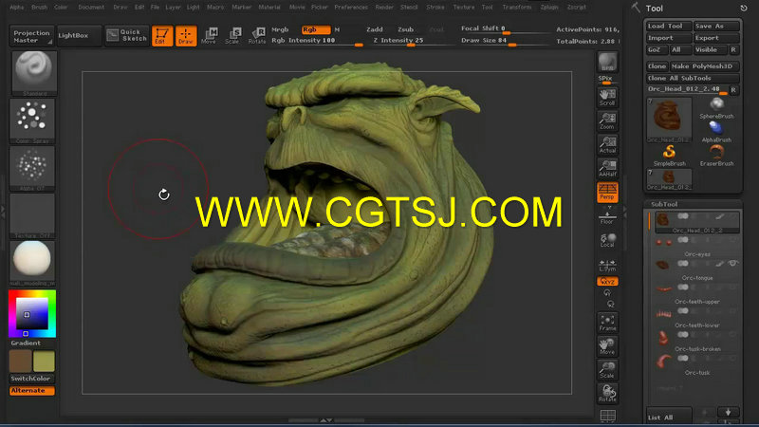Click the Scroll canvas navigation icon
The image size is (759, 427).
coord(607,98)
